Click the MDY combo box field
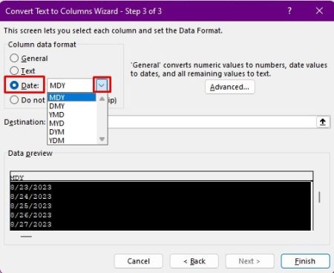Viewport: 334px width, 273px height. point(70,85)
